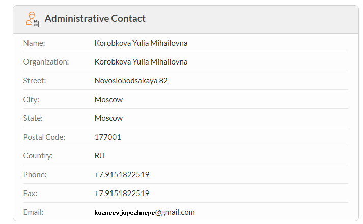
Task: Click the State value Moscow
Action: pos(108,118)
